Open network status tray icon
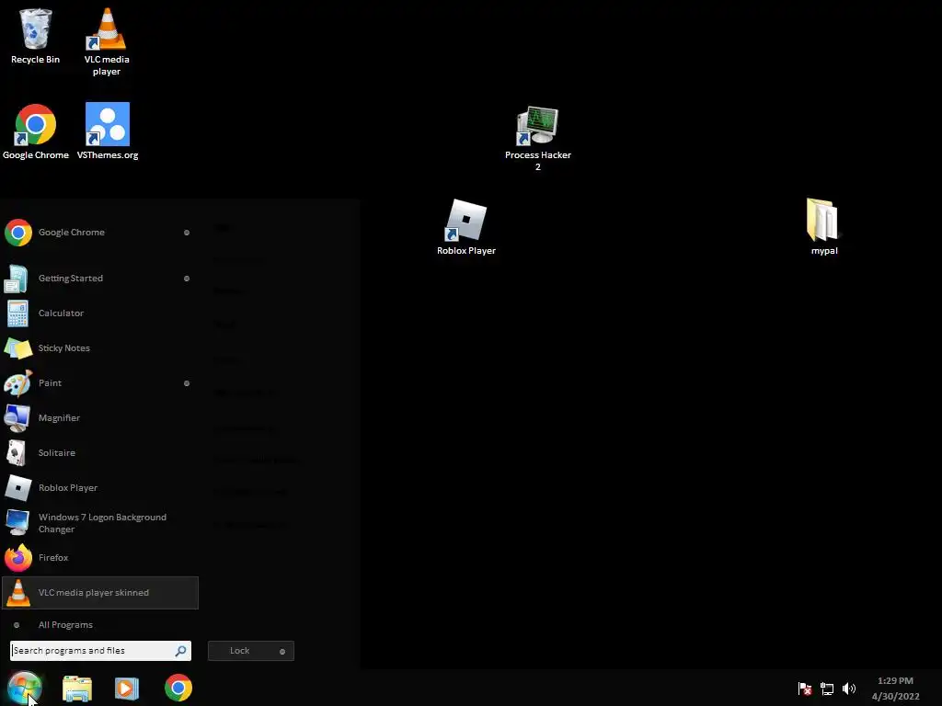Image resolution: width=942 pixels, height=706 pixels. pyautogui.click(x=827, y=689)
